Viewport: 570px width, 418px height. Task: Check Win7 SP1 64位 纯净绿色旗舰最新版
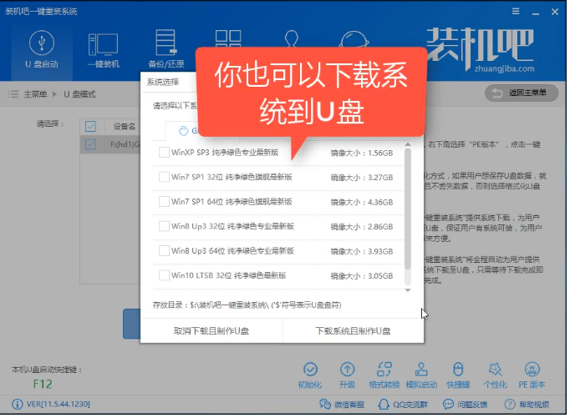(x=164, y=201)
